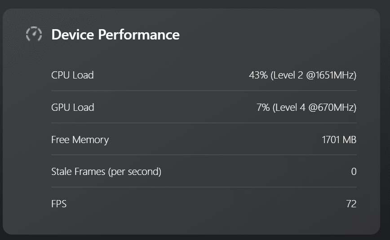The width and height of the screenshot is (390, 240).
Task: Click the divider line beneath GPU Load
Action: coord(204,123)
